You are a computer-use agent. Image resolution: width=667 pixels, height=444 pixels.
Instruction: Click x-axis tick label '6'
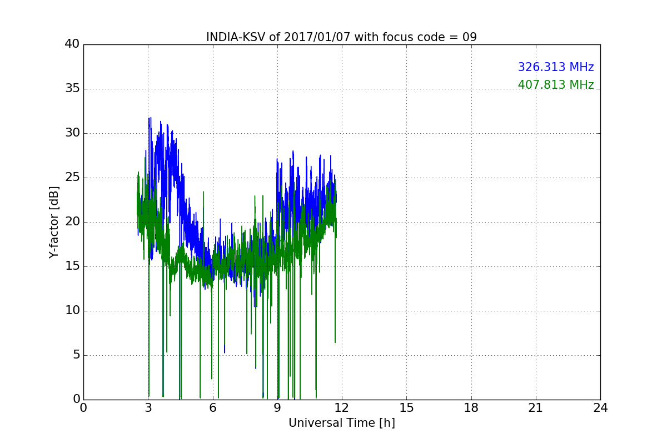coord(213,407)
